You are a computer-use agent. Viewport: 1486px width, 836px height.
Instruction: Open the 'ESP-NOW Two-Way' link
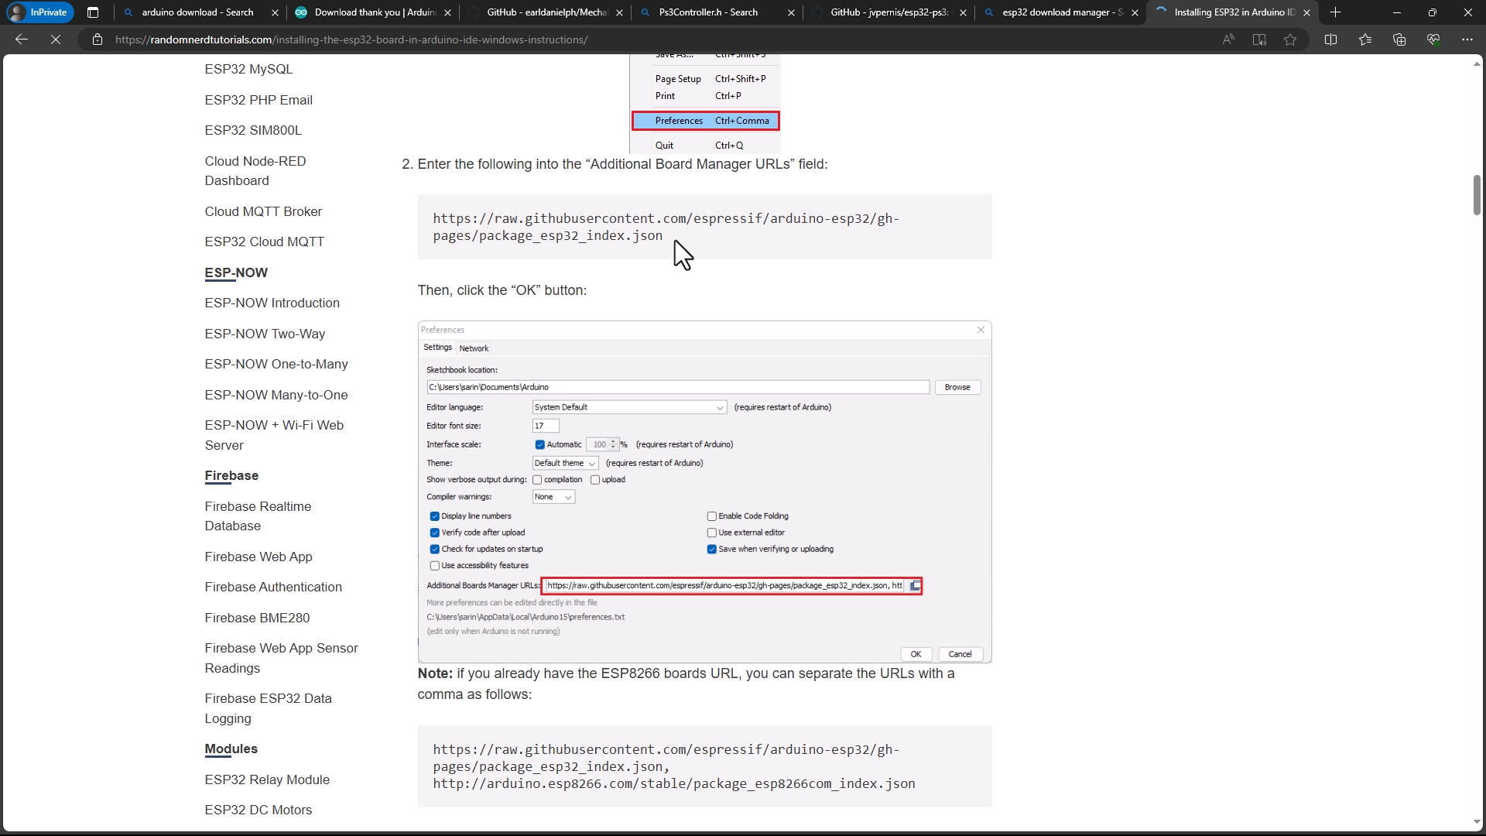pyautogui.click(x=265, y=334)
